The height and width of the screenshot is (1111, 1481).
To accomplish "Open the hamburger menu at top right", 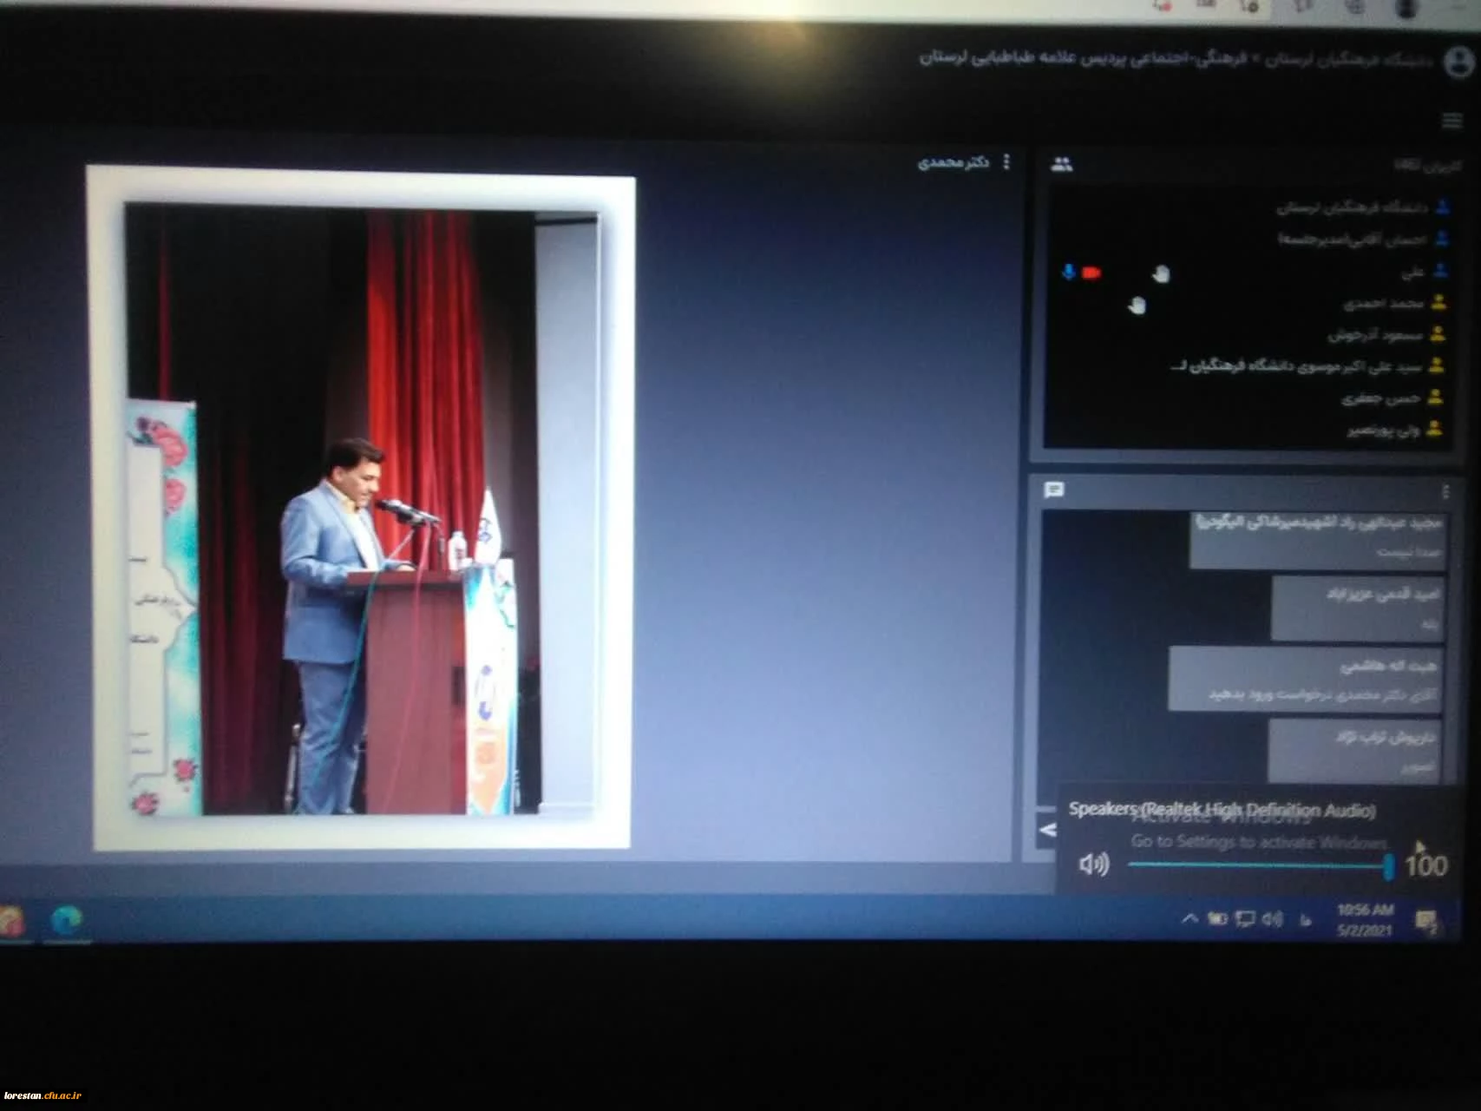I will tap(1452, 122).
